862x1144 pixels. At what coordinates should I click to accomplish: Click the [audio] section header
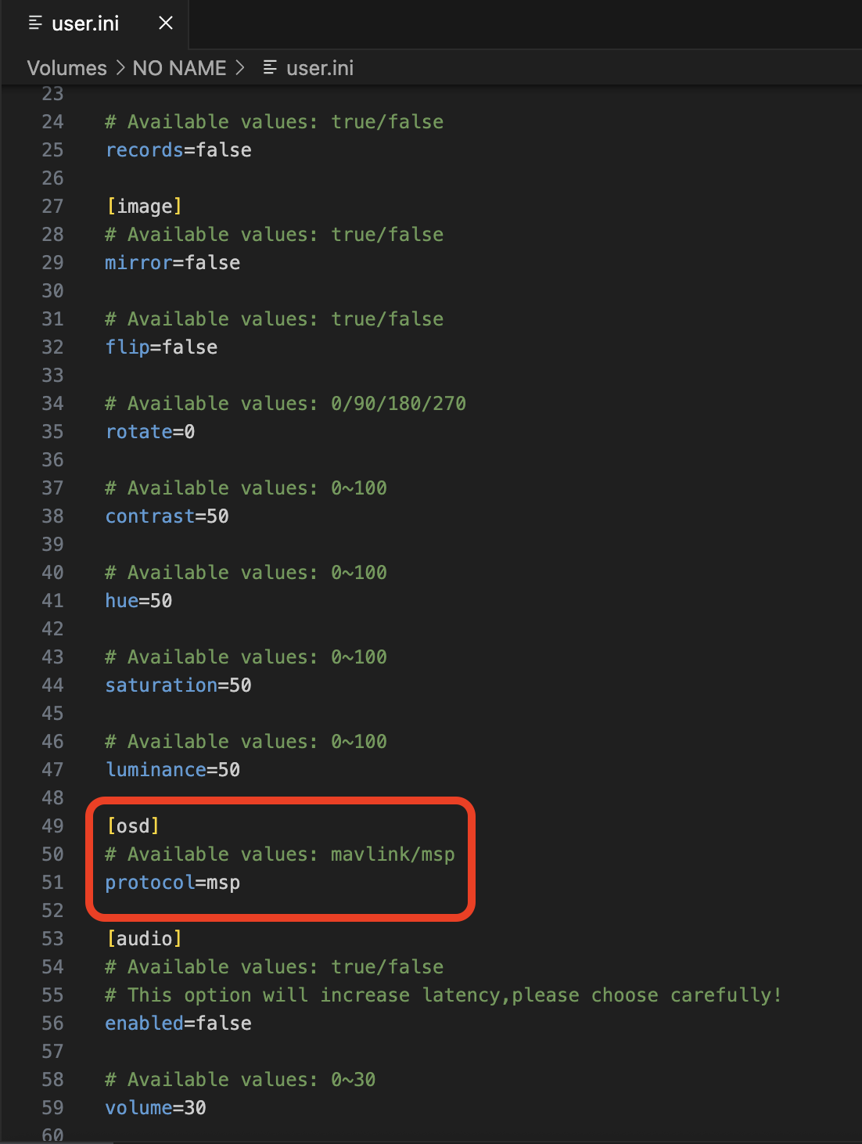click(145, 939)
